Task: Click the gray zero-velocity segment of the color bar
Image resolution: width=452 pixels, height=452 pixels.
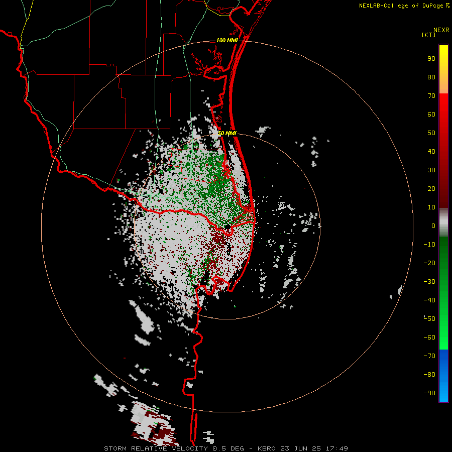Action: [443, 222]
